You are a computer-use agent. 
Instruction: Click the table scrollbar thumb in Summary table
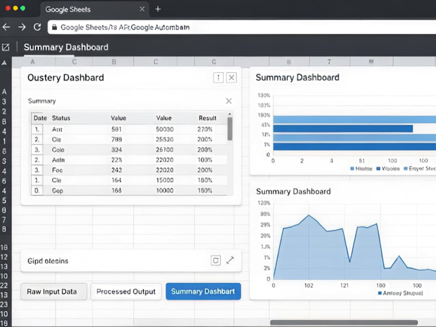tap(230, 129)
